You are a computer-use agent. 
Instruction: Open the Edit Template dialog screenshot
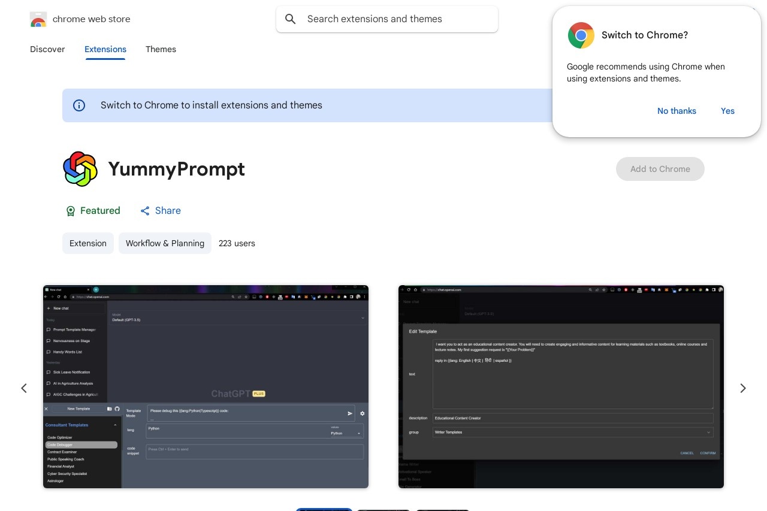pyautogui.click(x=561, y=386)
